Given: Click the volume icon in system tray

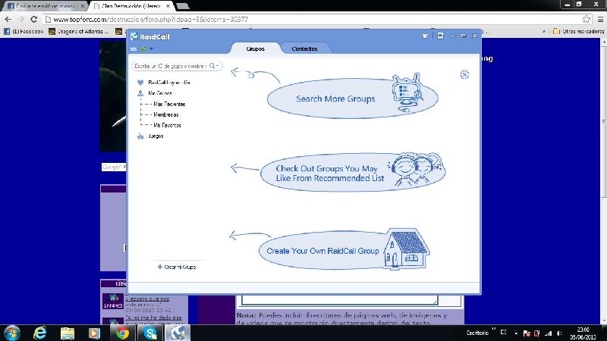Looking at the screenshot, I should click(559, 333).
